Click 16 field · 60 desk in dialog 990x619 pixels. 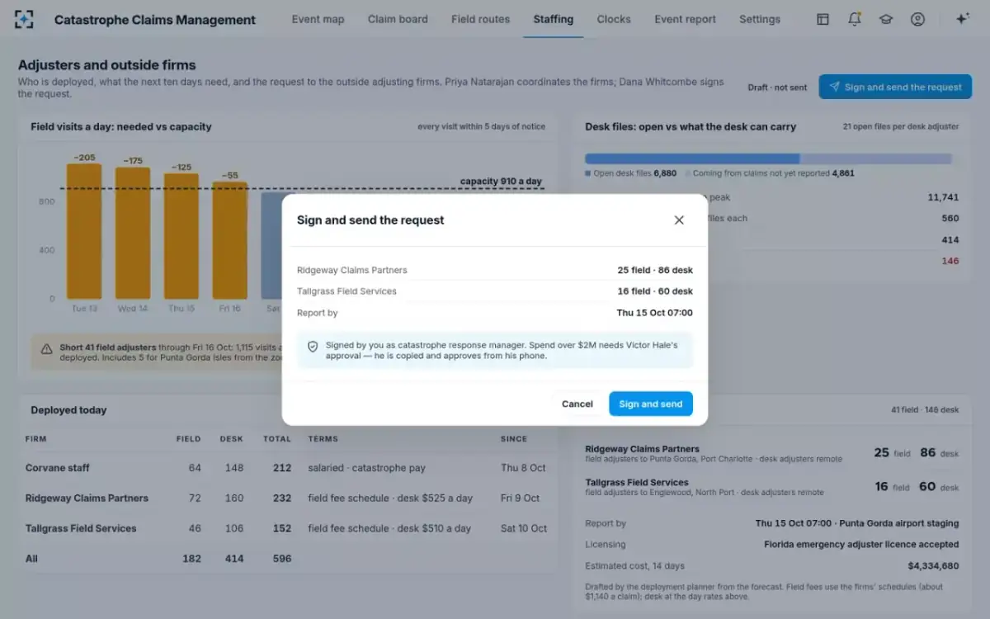(x=655, y=291)
